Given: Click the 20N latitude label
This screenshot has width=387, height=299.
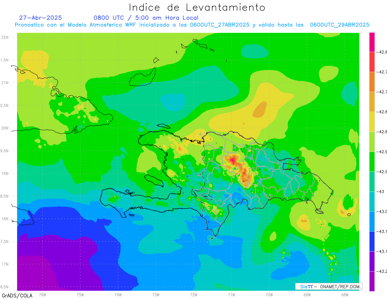Looking at the screenshot, I should click(x=5, y=128).
